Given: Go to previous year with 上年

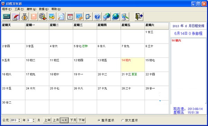Looking at the screenshot, I should [47, 120].
